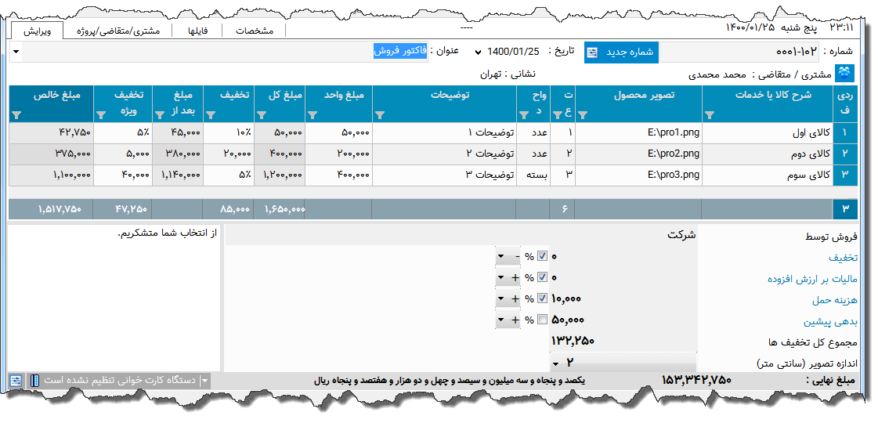
Task: Click the شماره جدید button
Action: click(x=622, y=52)
